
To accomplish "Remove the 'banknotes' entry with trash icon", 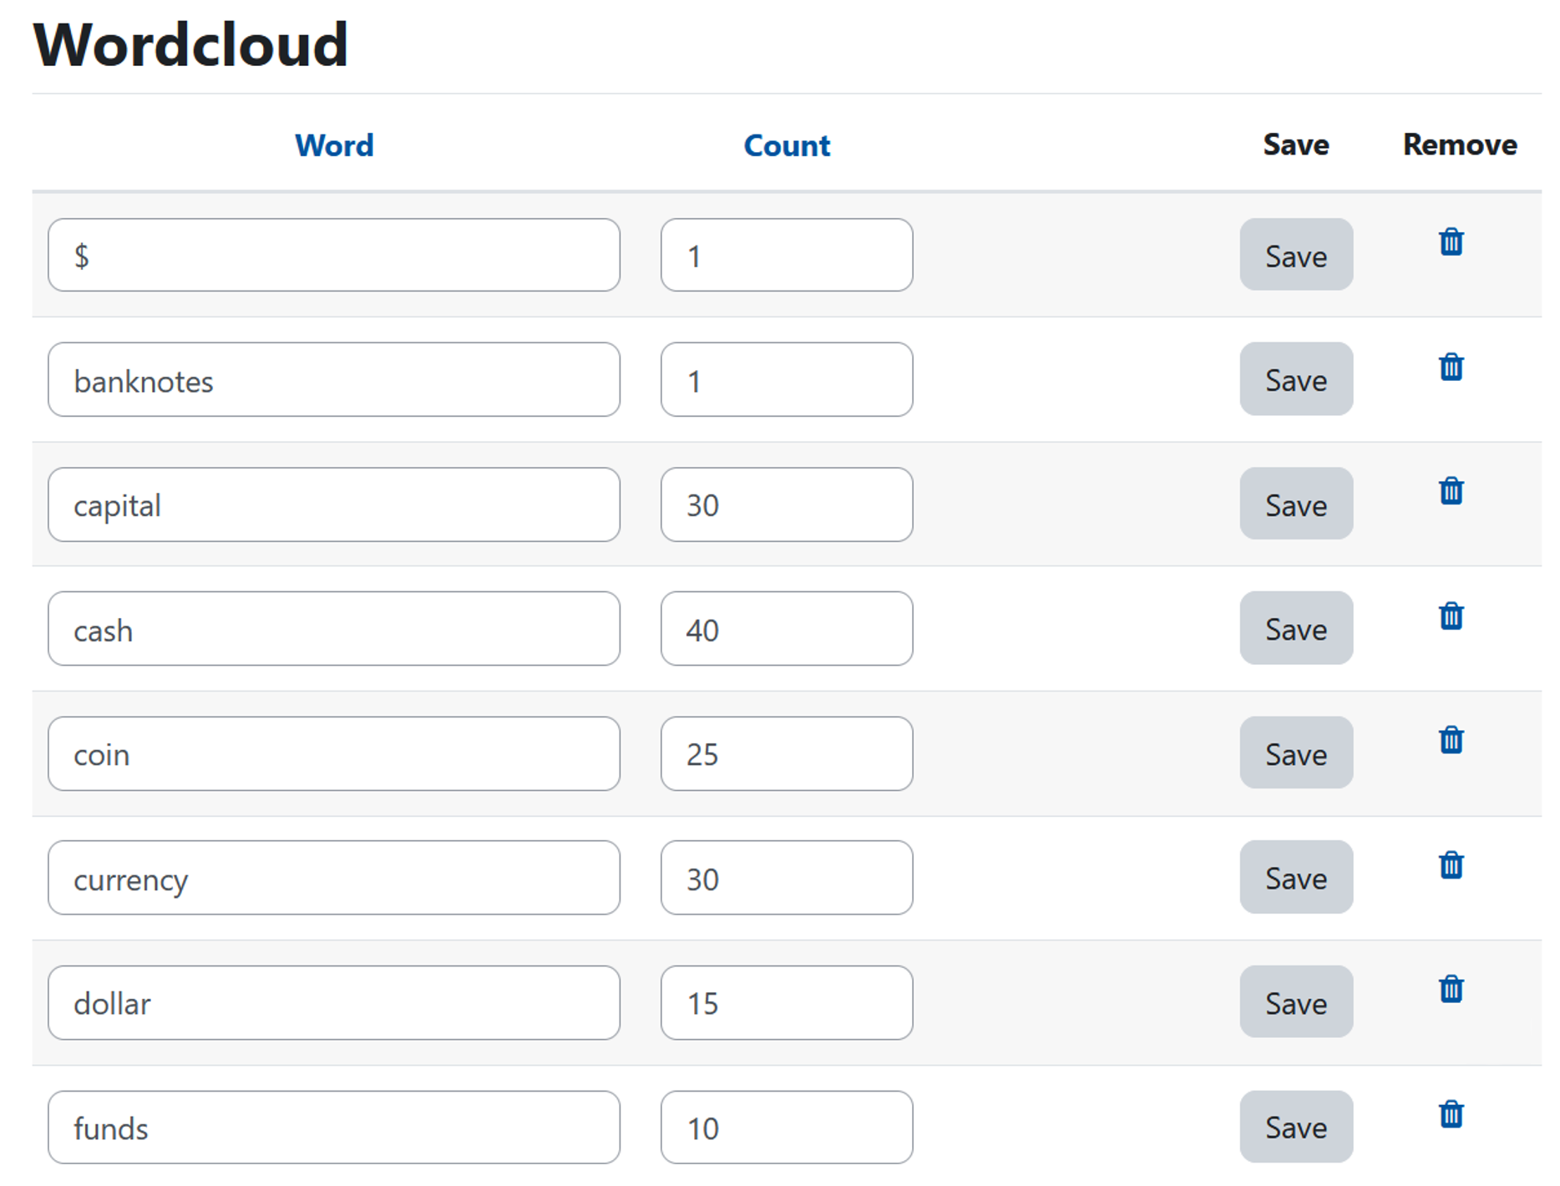I will pos(1451,367).
